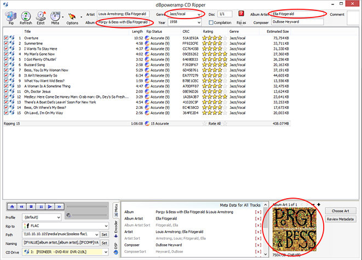Uncheck track 6 Buzzard Song
362x260 pixels.
tap(6, 65)
